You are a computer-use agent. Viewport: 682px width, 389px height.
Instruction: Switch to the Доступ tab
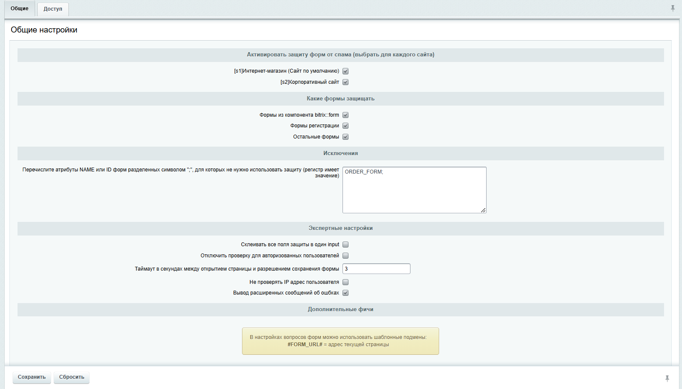[53, 9]
